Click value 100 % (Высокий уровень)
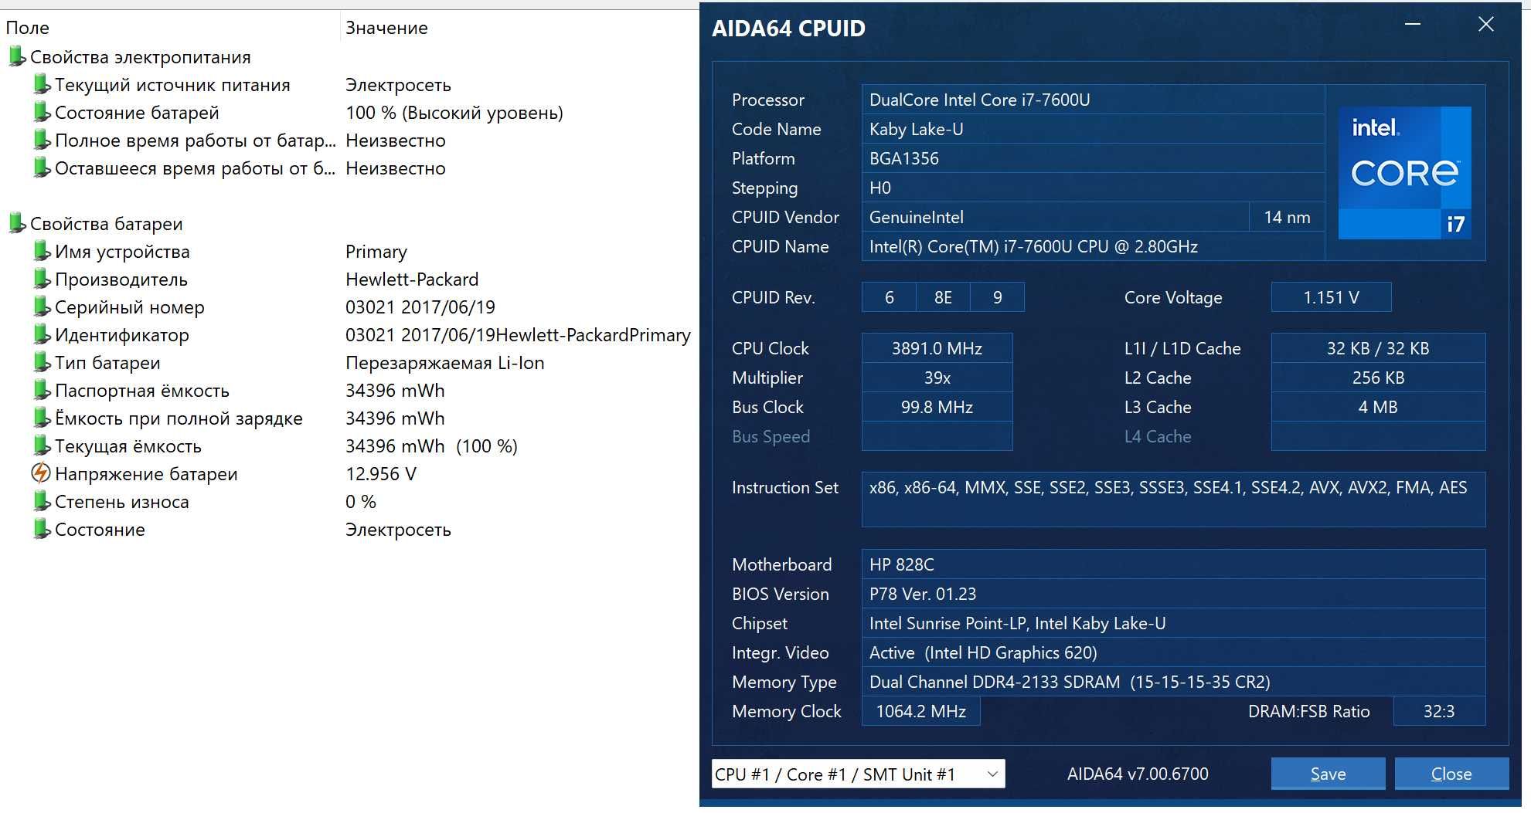Viewport: 1531px width, 813px height. coord(454,113)
